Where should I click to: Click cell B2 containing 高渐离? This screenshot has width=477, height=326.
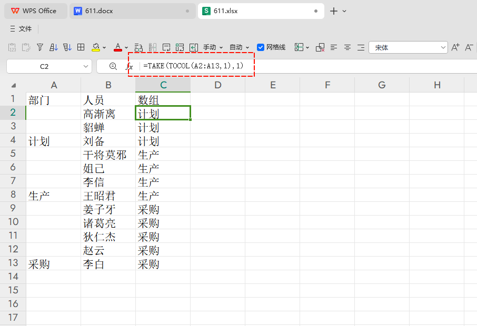[108, 113]
